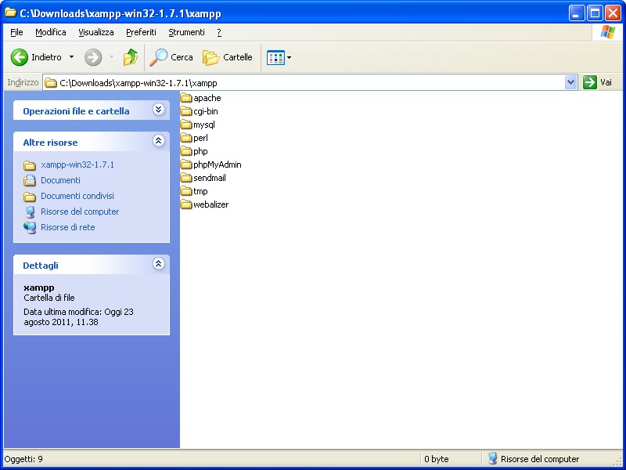This screenshot has width=626, height=470.
Task: Collapse the Altre risorse panel
Action: [158, 142]
